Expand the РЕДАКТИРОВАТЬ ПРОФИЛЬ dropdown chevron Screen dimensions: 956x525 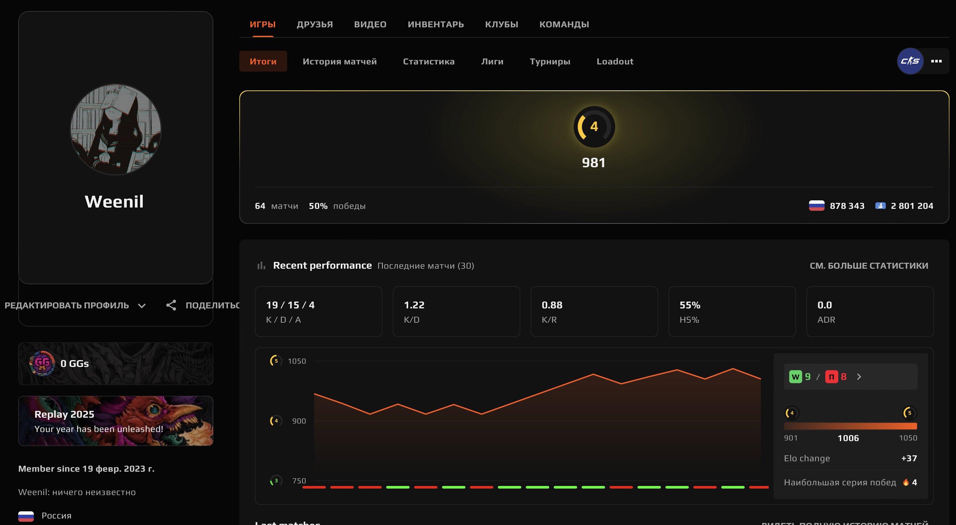(141, 305)
